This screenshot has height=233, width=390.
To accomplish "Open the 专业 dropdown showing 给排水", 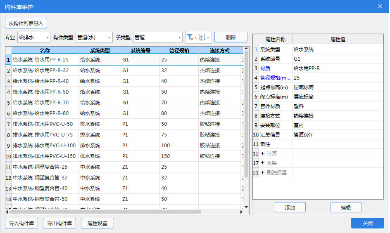I will coord(34,38).
